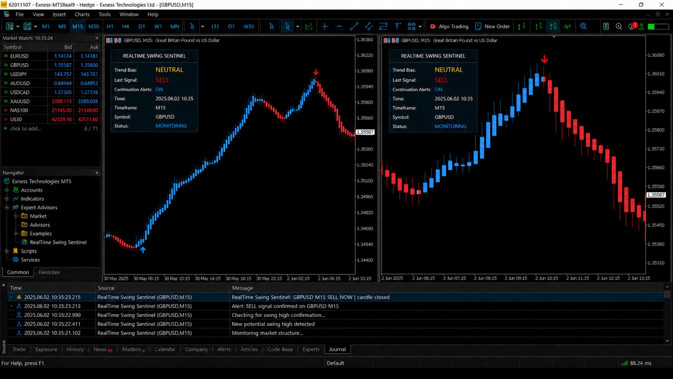Screen dimensions: 673x379
Task: Switch chart timeframe to H1
Action: (x=110, y=27)
